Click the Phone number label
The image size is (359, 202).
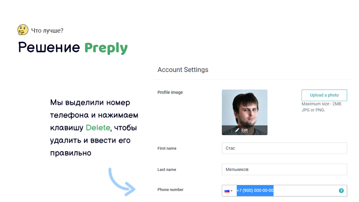click(x=170, y=190)
